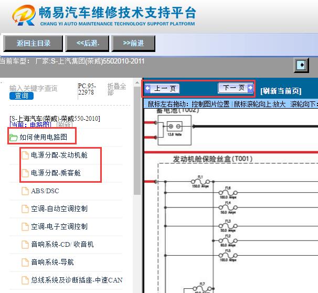Click page icon beside 空调-电子空调控制
The image size is (318, 293).
click(x=25, y=227)
